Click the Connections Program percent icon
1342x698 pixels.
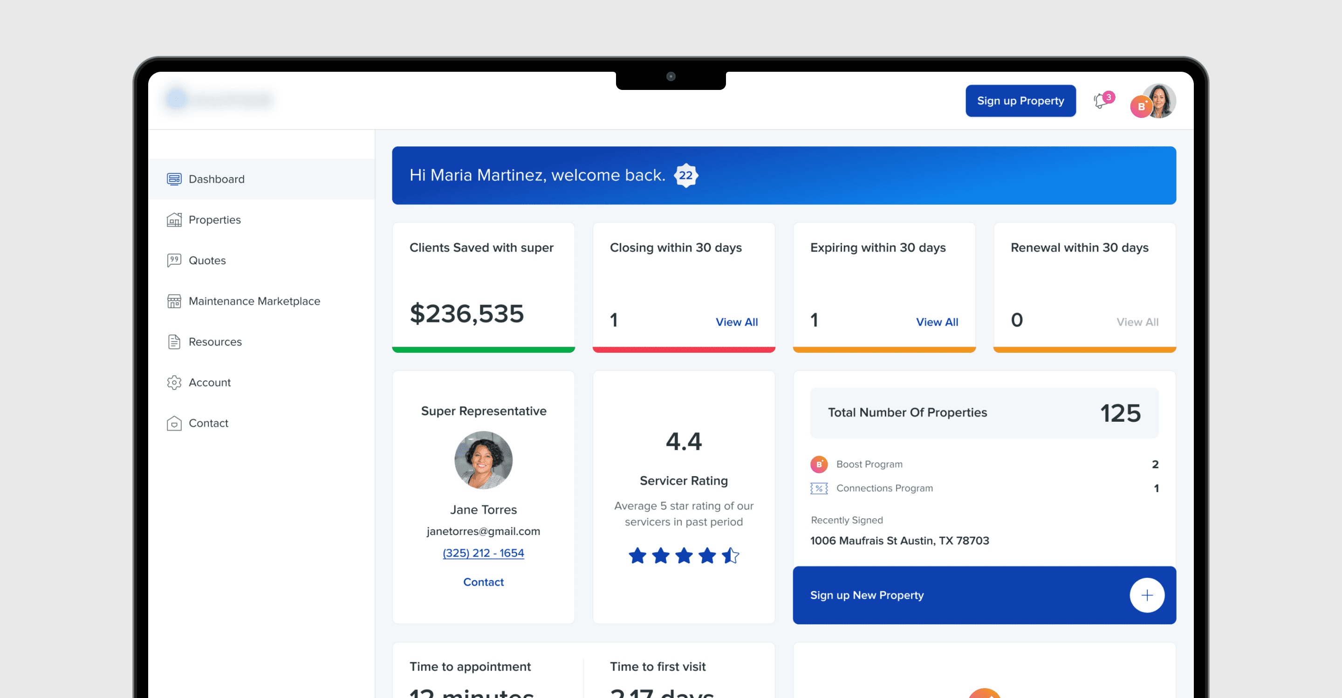coord(818,488)
